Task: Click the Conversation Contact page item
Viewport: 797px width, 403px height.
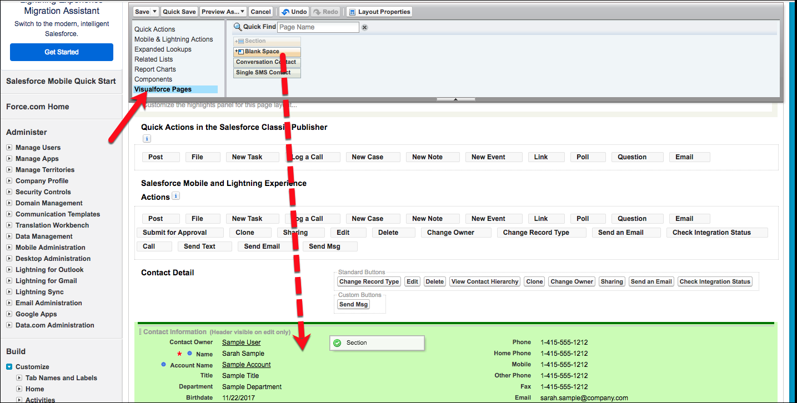Action: pos(267,62)
